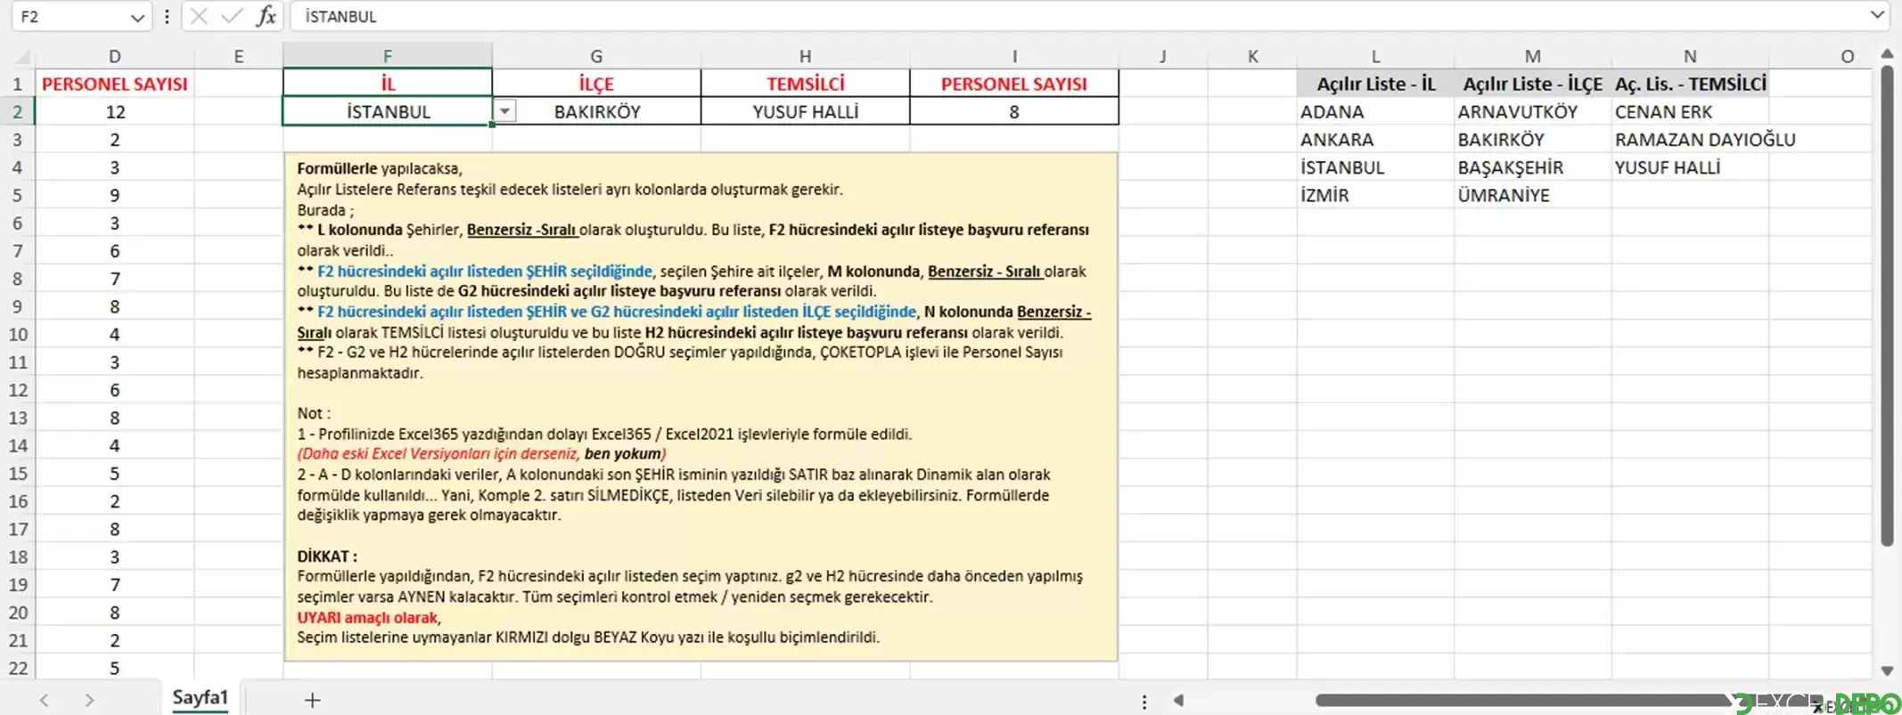The width and height of the screenshot is (1902, 715).
Task: Select column L header
Action: tap(1375, 56)
